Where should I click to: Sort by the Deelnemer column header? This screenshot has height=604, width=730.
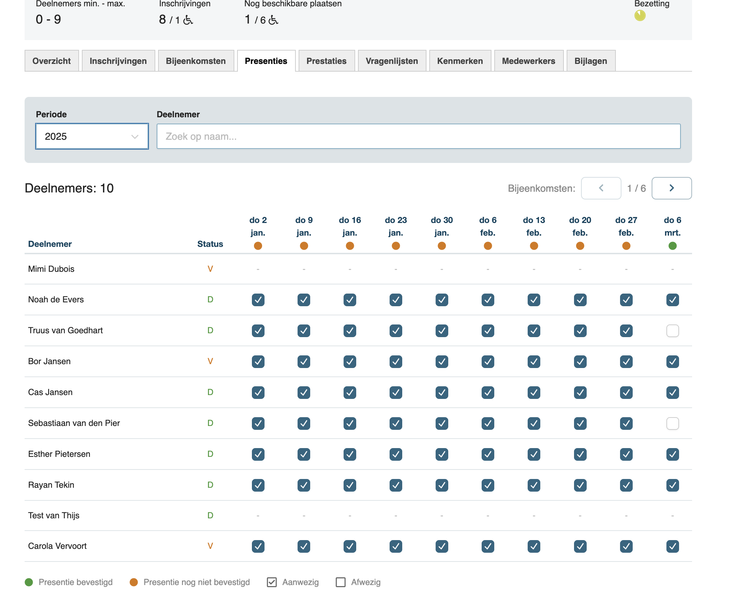click(50, 244)
